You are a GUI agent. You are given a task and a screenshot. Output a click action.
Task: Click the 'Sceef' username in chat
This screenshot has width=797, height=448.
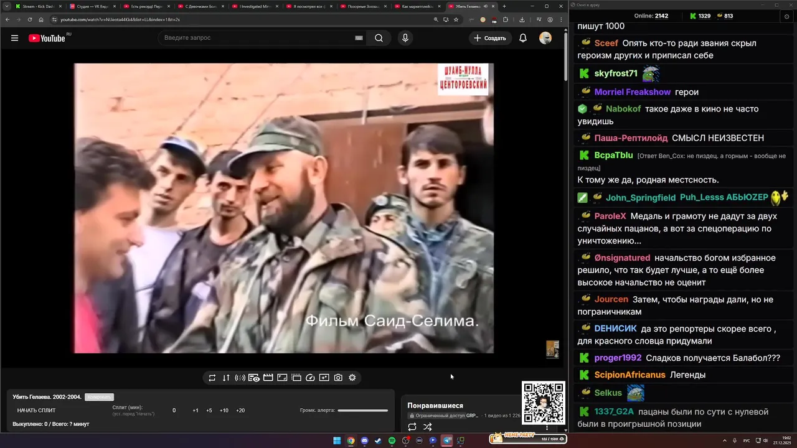click(606, 43)
